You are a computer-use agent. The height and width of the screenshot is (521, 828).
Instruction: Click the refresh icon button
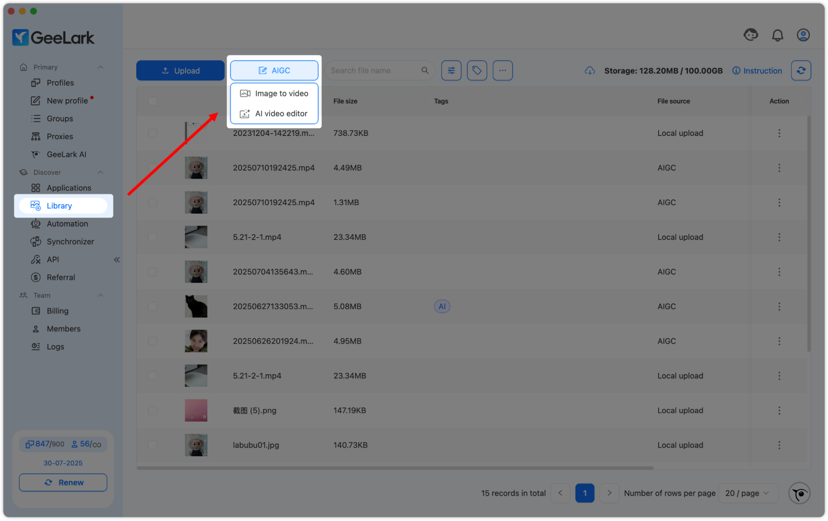(801, 70)
